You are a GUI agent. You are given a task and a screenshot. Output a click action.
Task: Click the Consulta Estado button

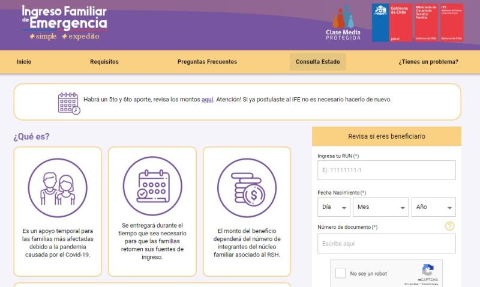(317, 62)
